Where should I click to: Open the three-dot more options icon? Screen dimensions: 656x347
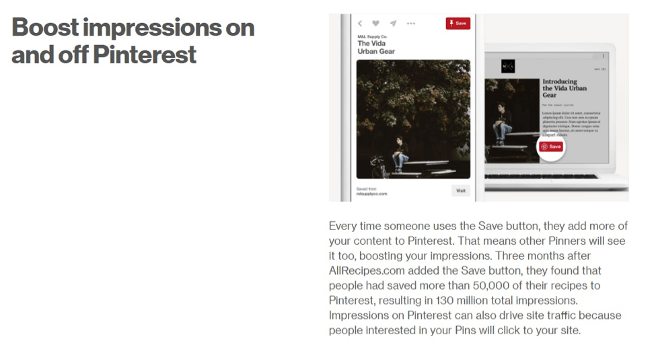411,24
